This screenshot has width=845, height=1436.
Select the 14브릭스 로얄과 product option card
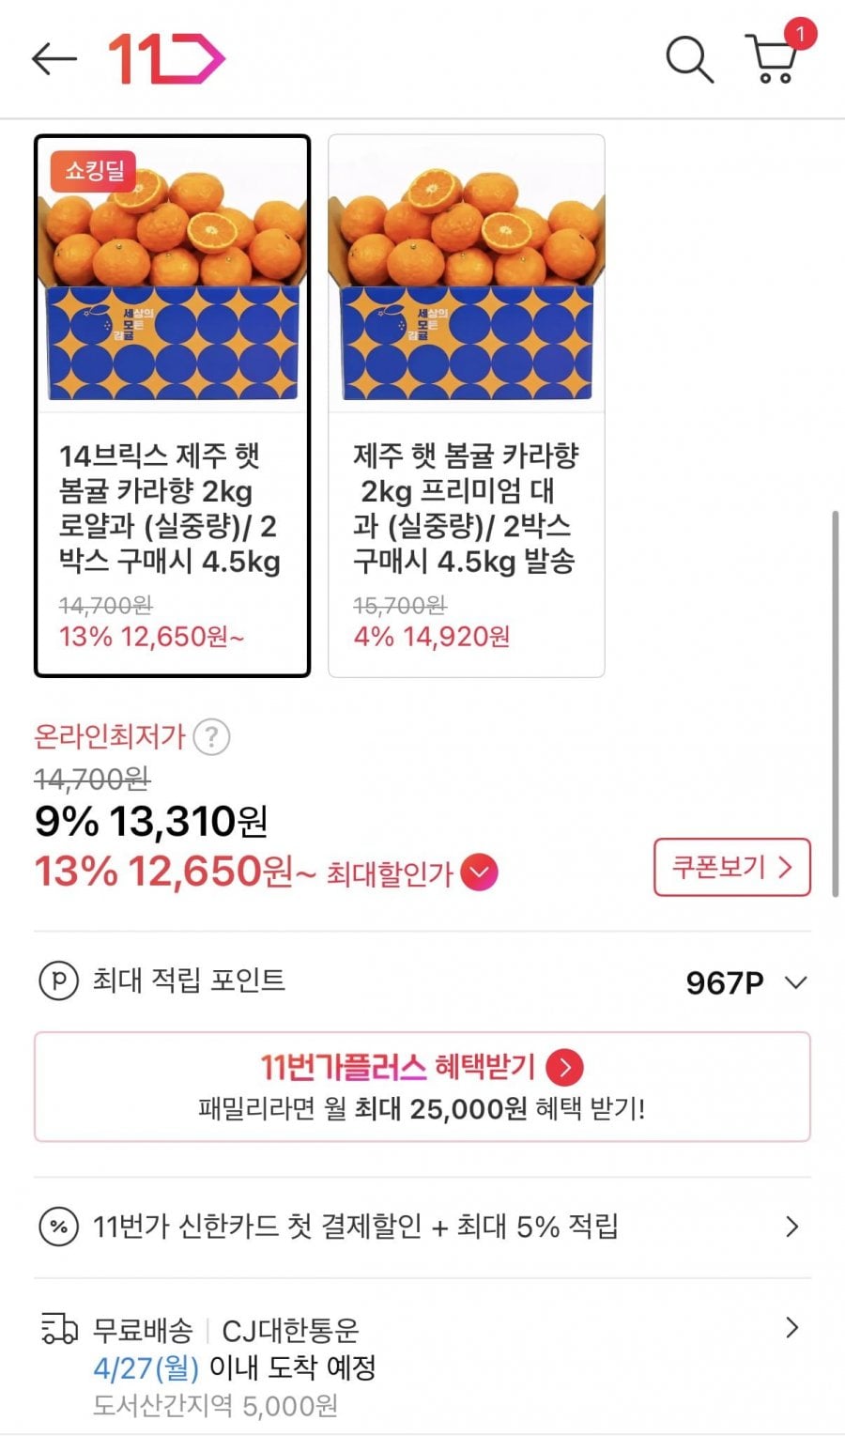(x=172, y=406)
